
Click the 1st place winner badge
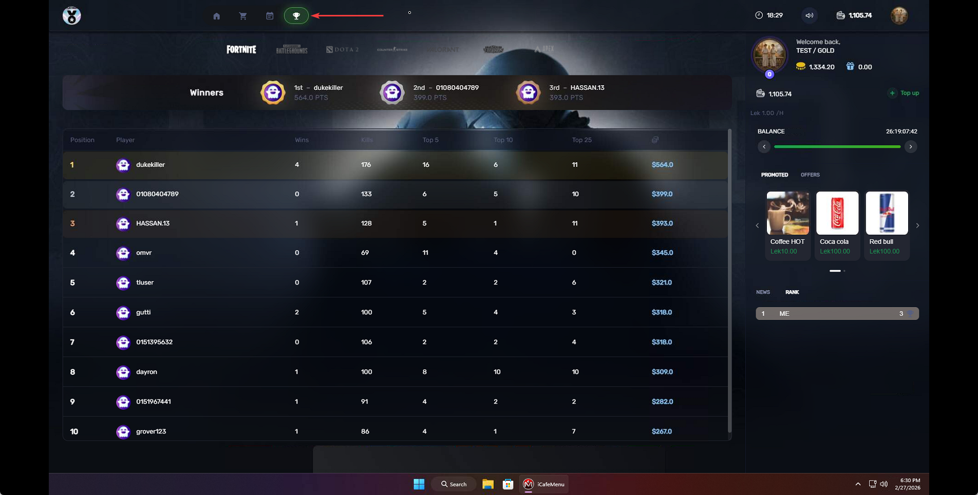pyautogui.click(x=273, y=92)
